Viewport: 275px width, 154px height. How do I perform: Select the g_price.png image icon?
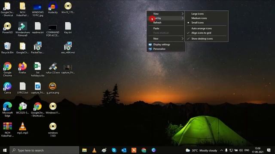pos(53,88)
